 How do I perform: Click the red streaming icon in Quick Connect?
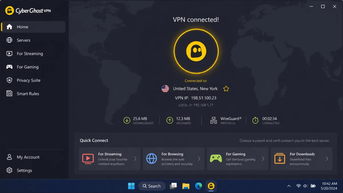coord(88,159)
